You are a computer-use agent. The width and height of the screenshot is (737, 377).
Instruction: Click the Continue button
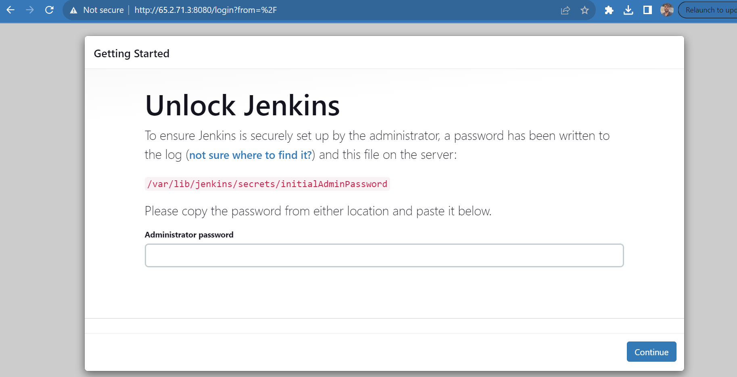651,352
